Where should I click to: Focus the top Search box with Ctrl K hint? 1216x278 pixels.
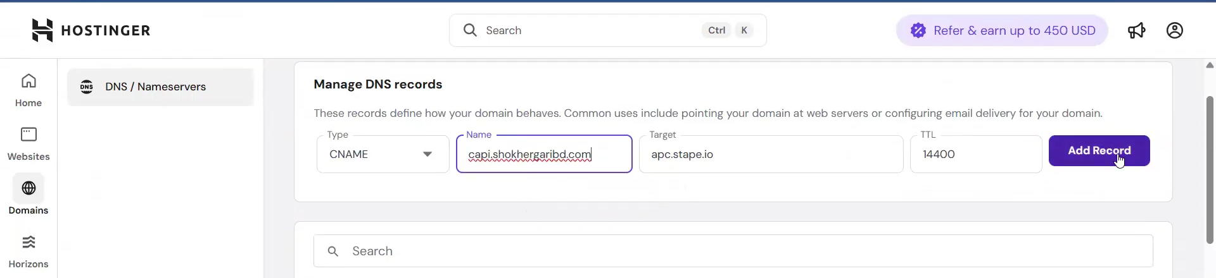(589, 30)
